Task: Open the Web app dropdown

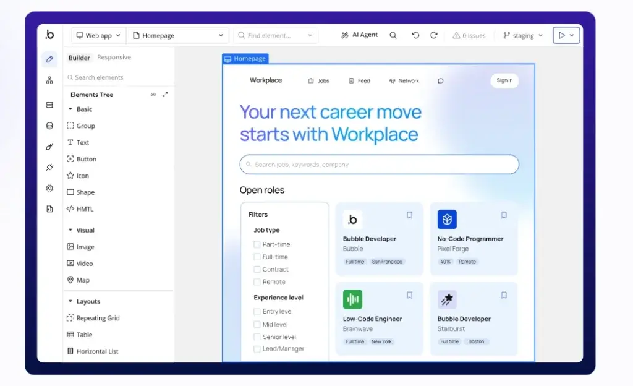Action: 98,35
